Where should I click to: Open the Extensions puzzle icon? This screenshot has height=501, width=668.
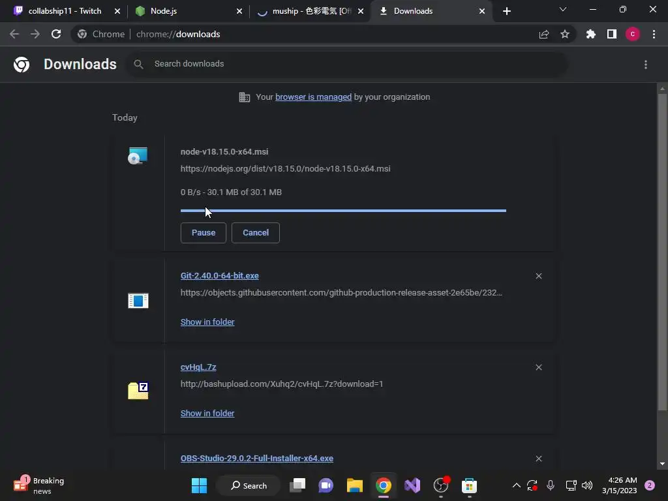click(x=591, y=34)
